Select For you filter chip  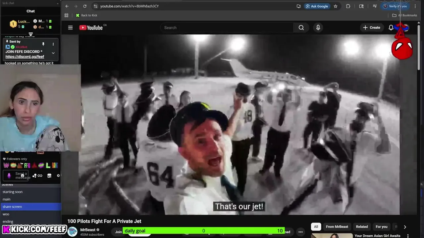click(x=381, y=227)
